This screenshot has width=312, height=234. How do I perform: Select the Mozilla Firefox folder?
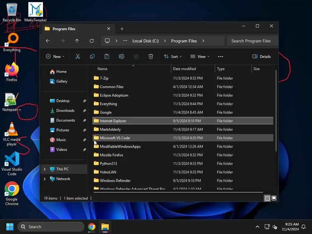183,155
